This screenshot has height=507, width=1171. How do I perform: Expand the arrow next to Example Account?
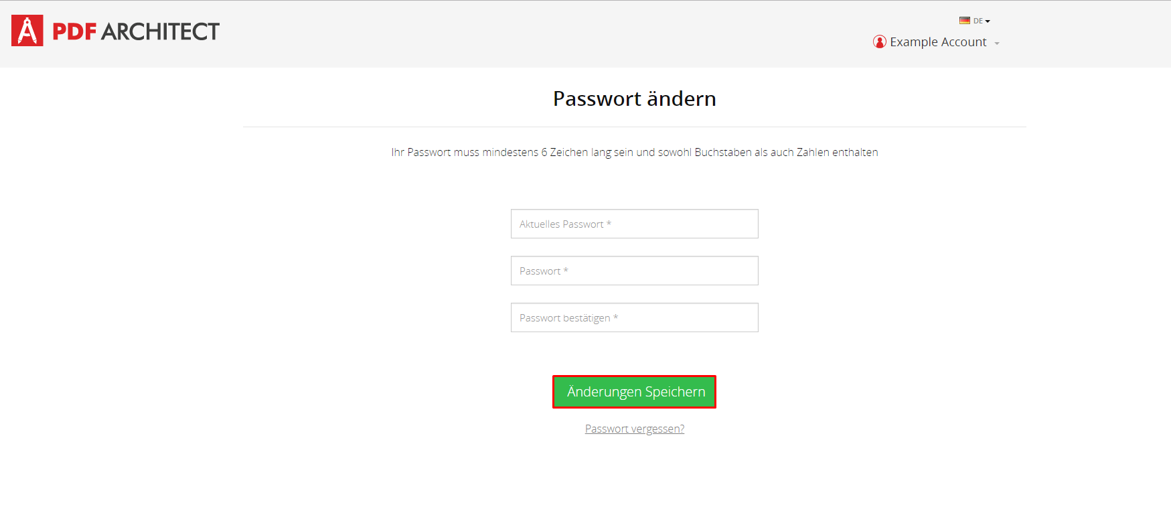coord(997,44)
